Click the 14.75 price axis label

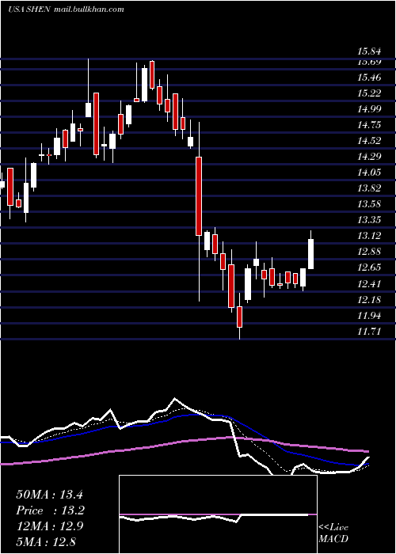369,125
